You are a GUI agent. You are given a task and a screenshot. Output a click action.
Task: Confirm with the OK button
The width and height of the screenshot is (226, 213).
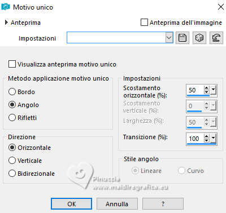click(71, 204)
